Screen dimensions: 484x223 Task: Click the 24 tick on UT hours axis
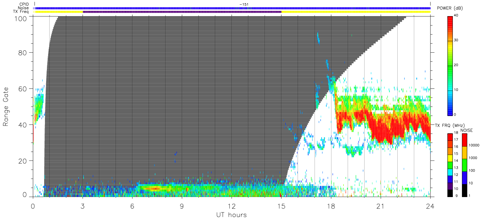pos(430,206)
